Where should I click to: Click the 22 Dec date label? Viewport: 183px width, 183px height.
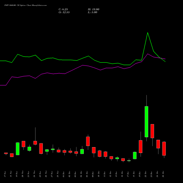pos(146,174)
